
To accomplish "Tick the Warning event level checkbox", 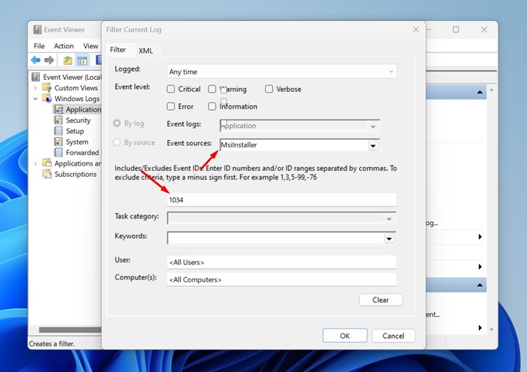I will 212,89.
